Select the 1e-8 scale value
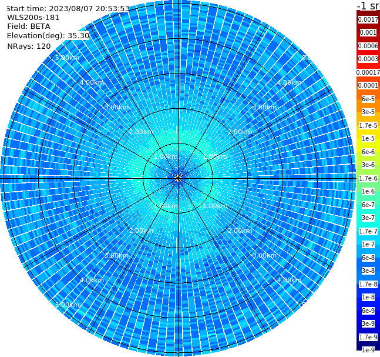The image size is (380, 357). [x=368, y=297]
